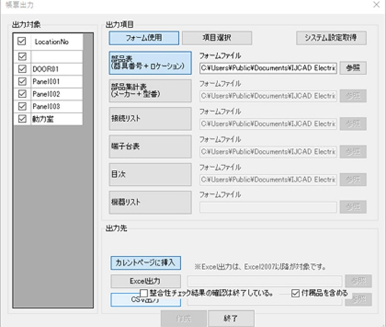Toggle the 動力室 checkbox

pos(22,119)
